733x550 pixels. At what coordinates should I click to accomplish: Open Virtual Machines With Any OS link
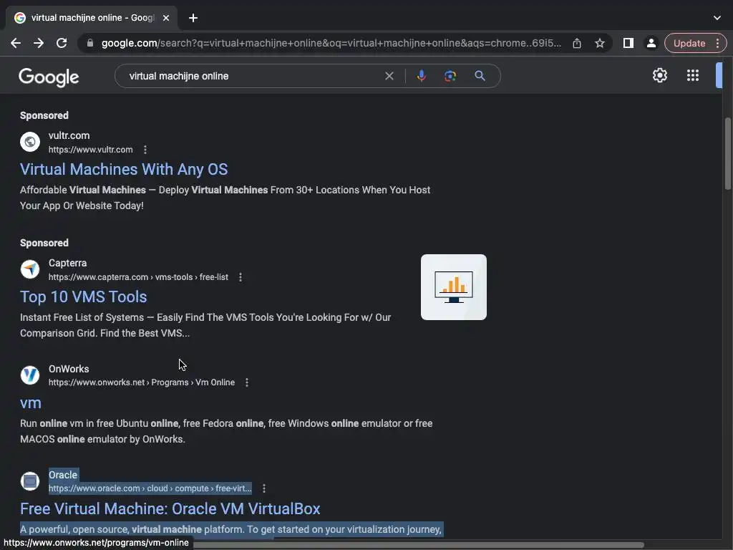pyautogui.click(x=124, y=169)
